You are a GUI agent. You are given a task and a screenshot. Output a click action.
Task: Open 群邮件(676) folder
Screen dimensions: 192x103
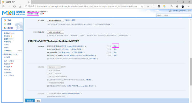point(9,39)
